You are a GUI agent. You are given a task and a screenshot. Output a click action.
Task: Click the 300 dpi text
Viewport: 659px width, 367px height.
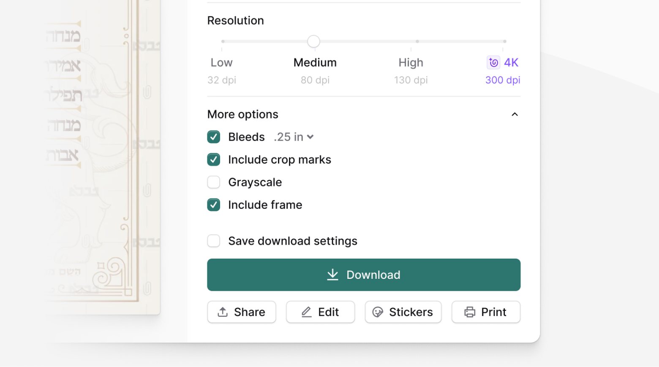[503, 80]
